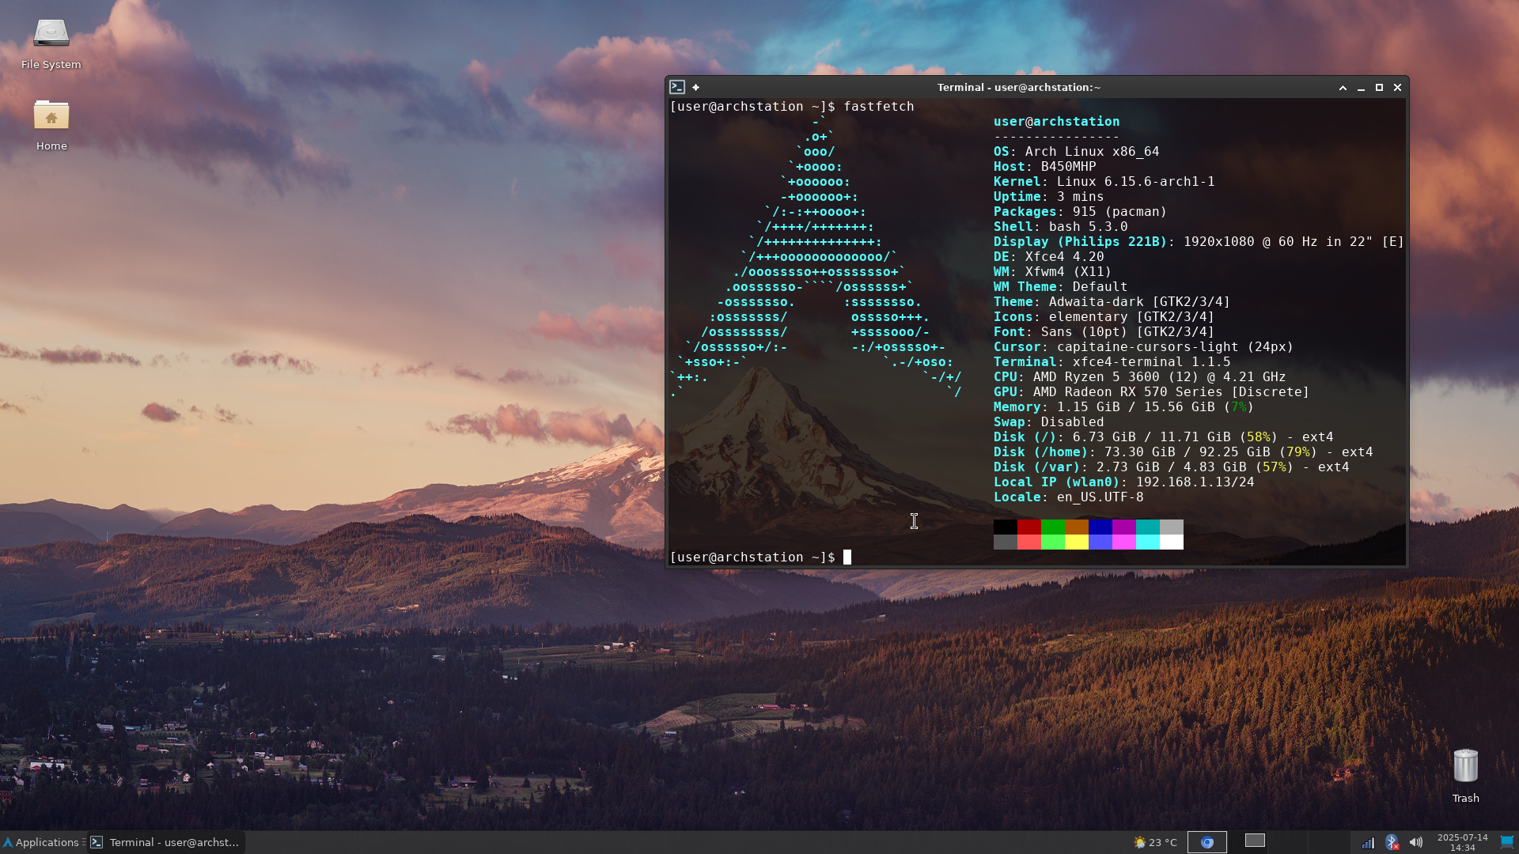Click the bright yellow swatch in the bottom palette row
The image size is (1519, 854).
(1077, 542)
